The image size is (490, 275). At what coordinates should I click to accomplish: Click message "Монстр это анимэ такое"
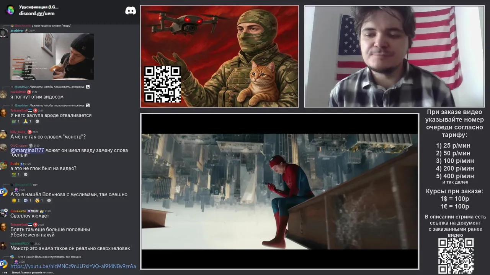[70, 248]
